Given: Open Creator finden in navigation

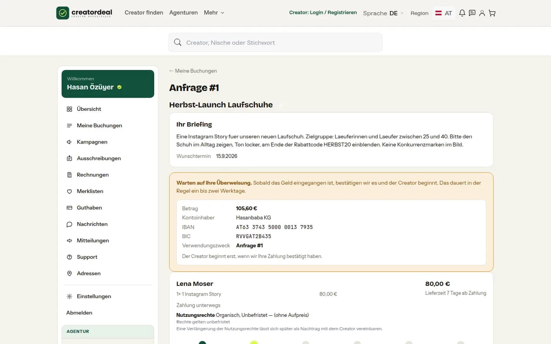Looking at the screenshot, I should [x=144, y=13].
